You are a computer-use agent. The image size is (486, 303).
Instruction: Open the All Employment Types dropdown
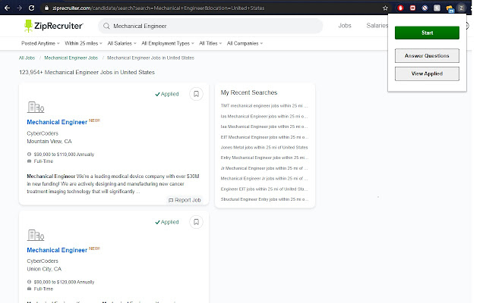coord(168,43)
